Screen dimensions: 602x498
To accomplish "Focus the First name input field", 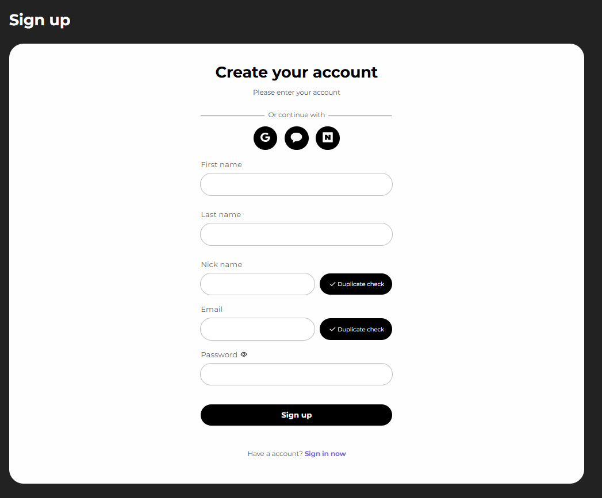I will point(296,184).
